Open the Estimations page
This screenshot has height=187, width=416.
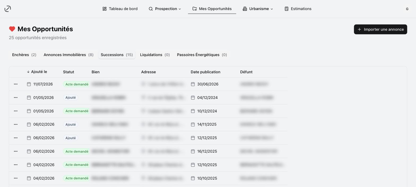click(298, 9)
